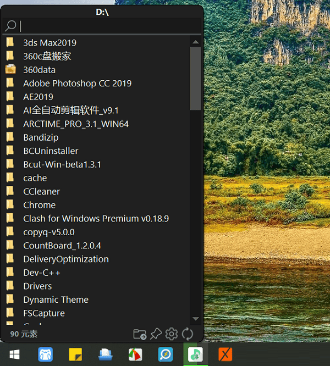Viewport: 330px width, 366px height.
Task: Open the blue drawer taskbar icon
Action: point(106,354)
